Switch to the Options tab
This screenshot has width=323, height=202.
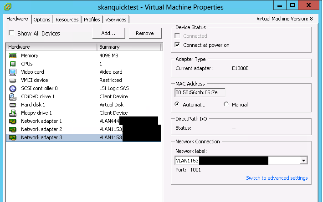(x=42, y=20)
